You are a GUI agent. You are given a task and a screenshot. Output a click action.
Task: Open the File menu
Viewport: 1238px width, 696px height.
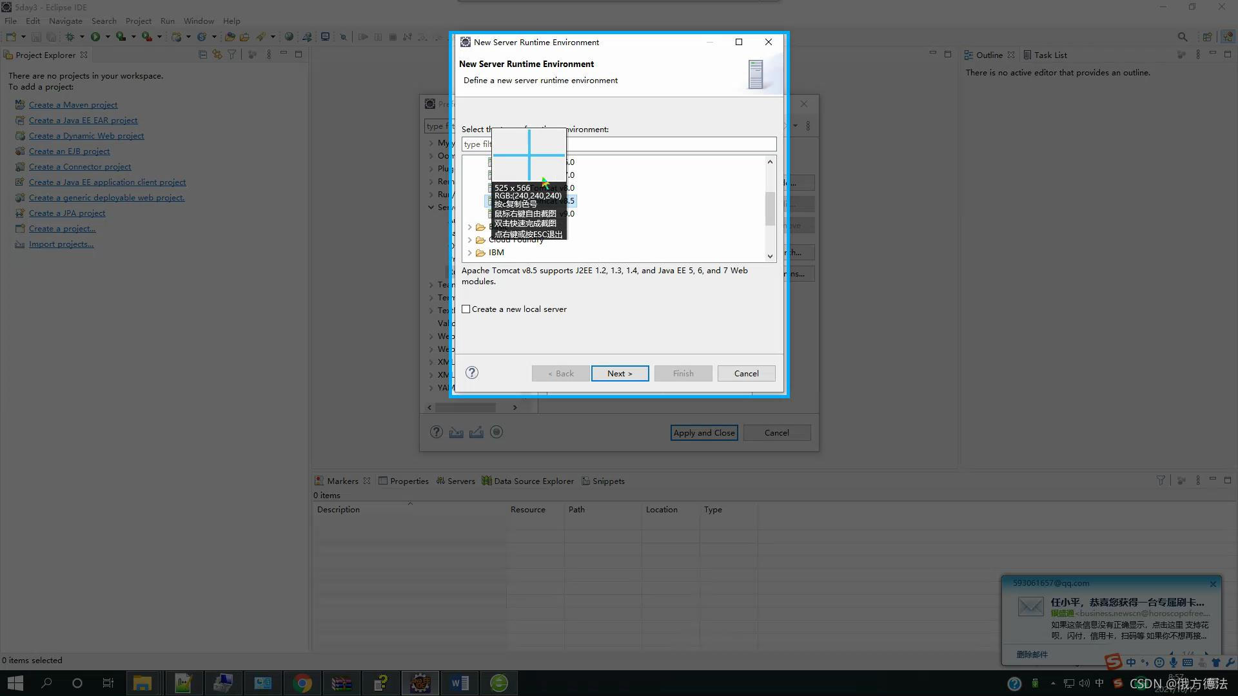click(11, 21)
